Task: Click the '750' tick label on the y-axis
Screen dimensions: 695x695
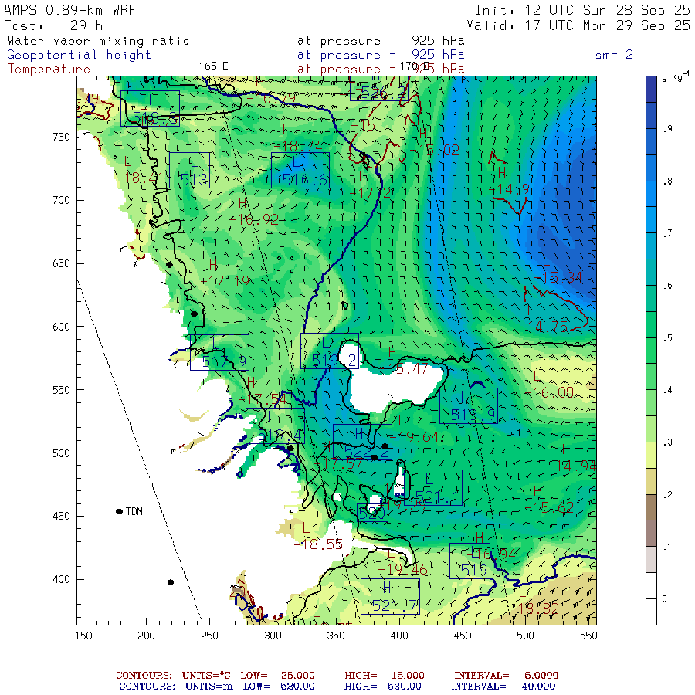Action: tap(61, 137)
